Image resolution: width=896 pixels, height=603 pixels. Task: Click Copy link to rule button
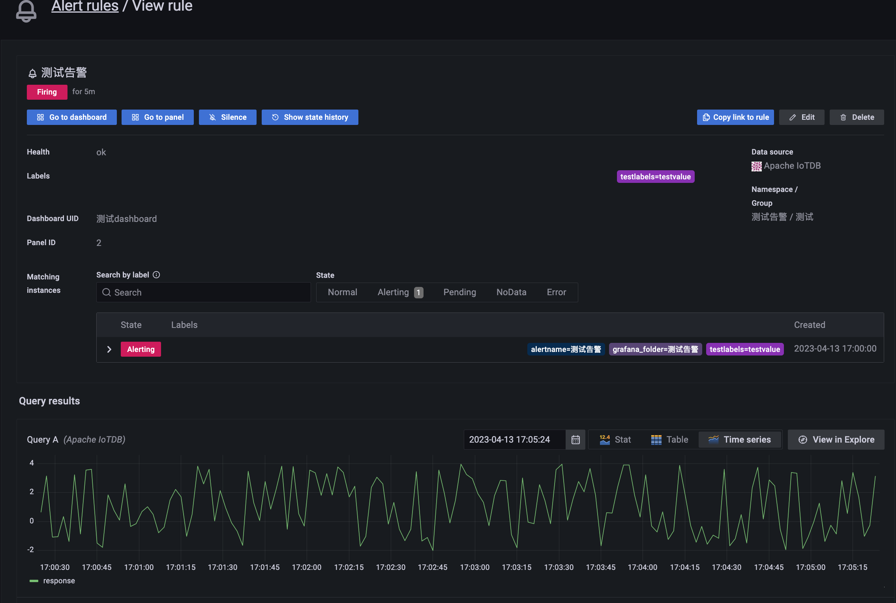735,117
